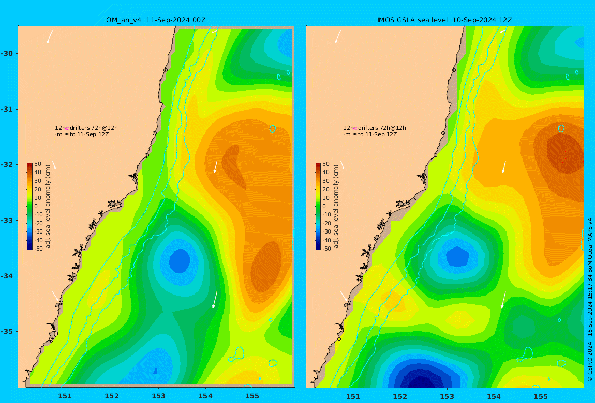Click longitude label 153 under the left map
Viewport: 595px width, 403px height.
point(159,396)
